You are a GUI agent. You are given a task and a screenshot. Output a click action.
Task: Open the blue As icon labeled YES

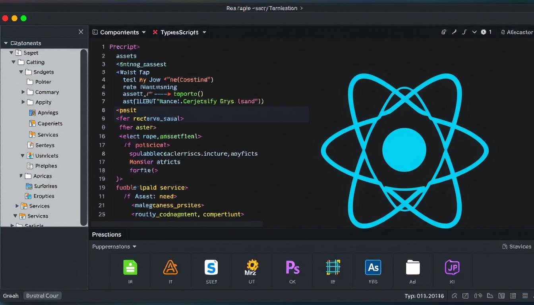coord(373,267)
